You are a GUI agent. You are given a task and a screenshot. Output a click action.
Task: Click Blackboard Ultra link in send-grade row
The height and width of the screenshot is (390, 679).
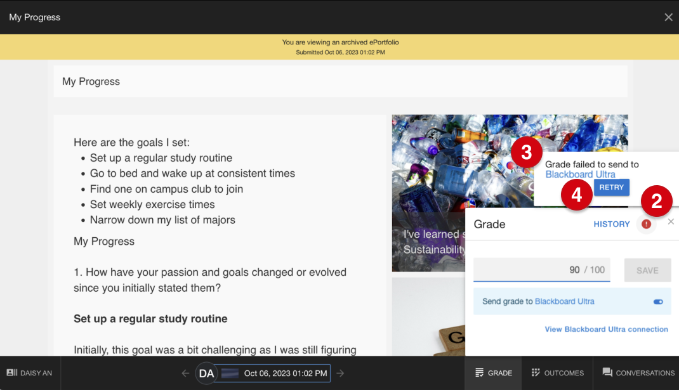click(565, 302)
